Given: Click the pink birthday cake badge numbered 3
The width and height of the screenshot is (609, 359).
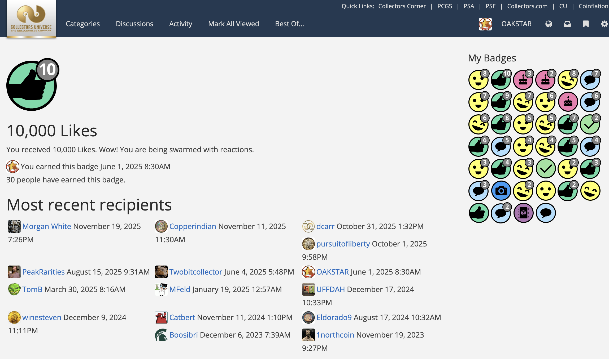Looking at the screenshot, I should 523,80.
